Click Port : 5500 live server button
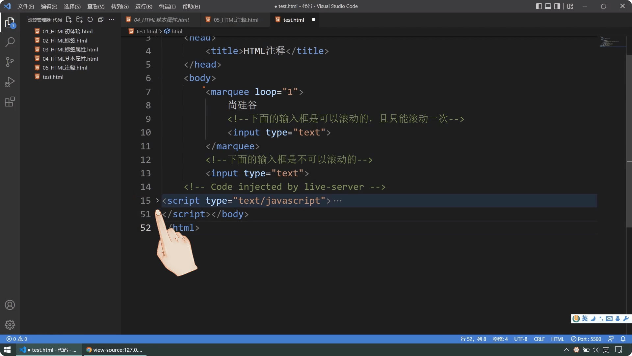 [x=586, y=339]
